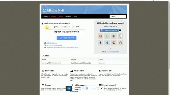Screen dimensions: 170x95
Task: Click the Support 10 Minute Mail button
Action: tap(109, 30)
